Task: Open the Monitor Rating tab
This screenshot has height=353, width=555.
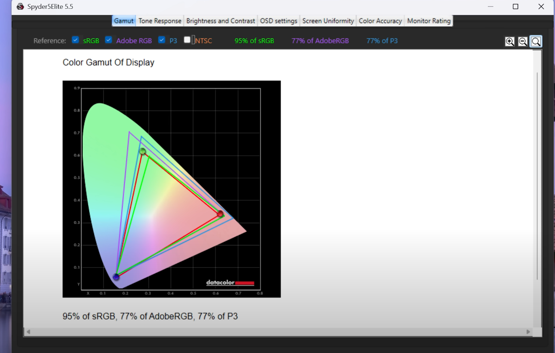Action: click(x=429, y=21)
